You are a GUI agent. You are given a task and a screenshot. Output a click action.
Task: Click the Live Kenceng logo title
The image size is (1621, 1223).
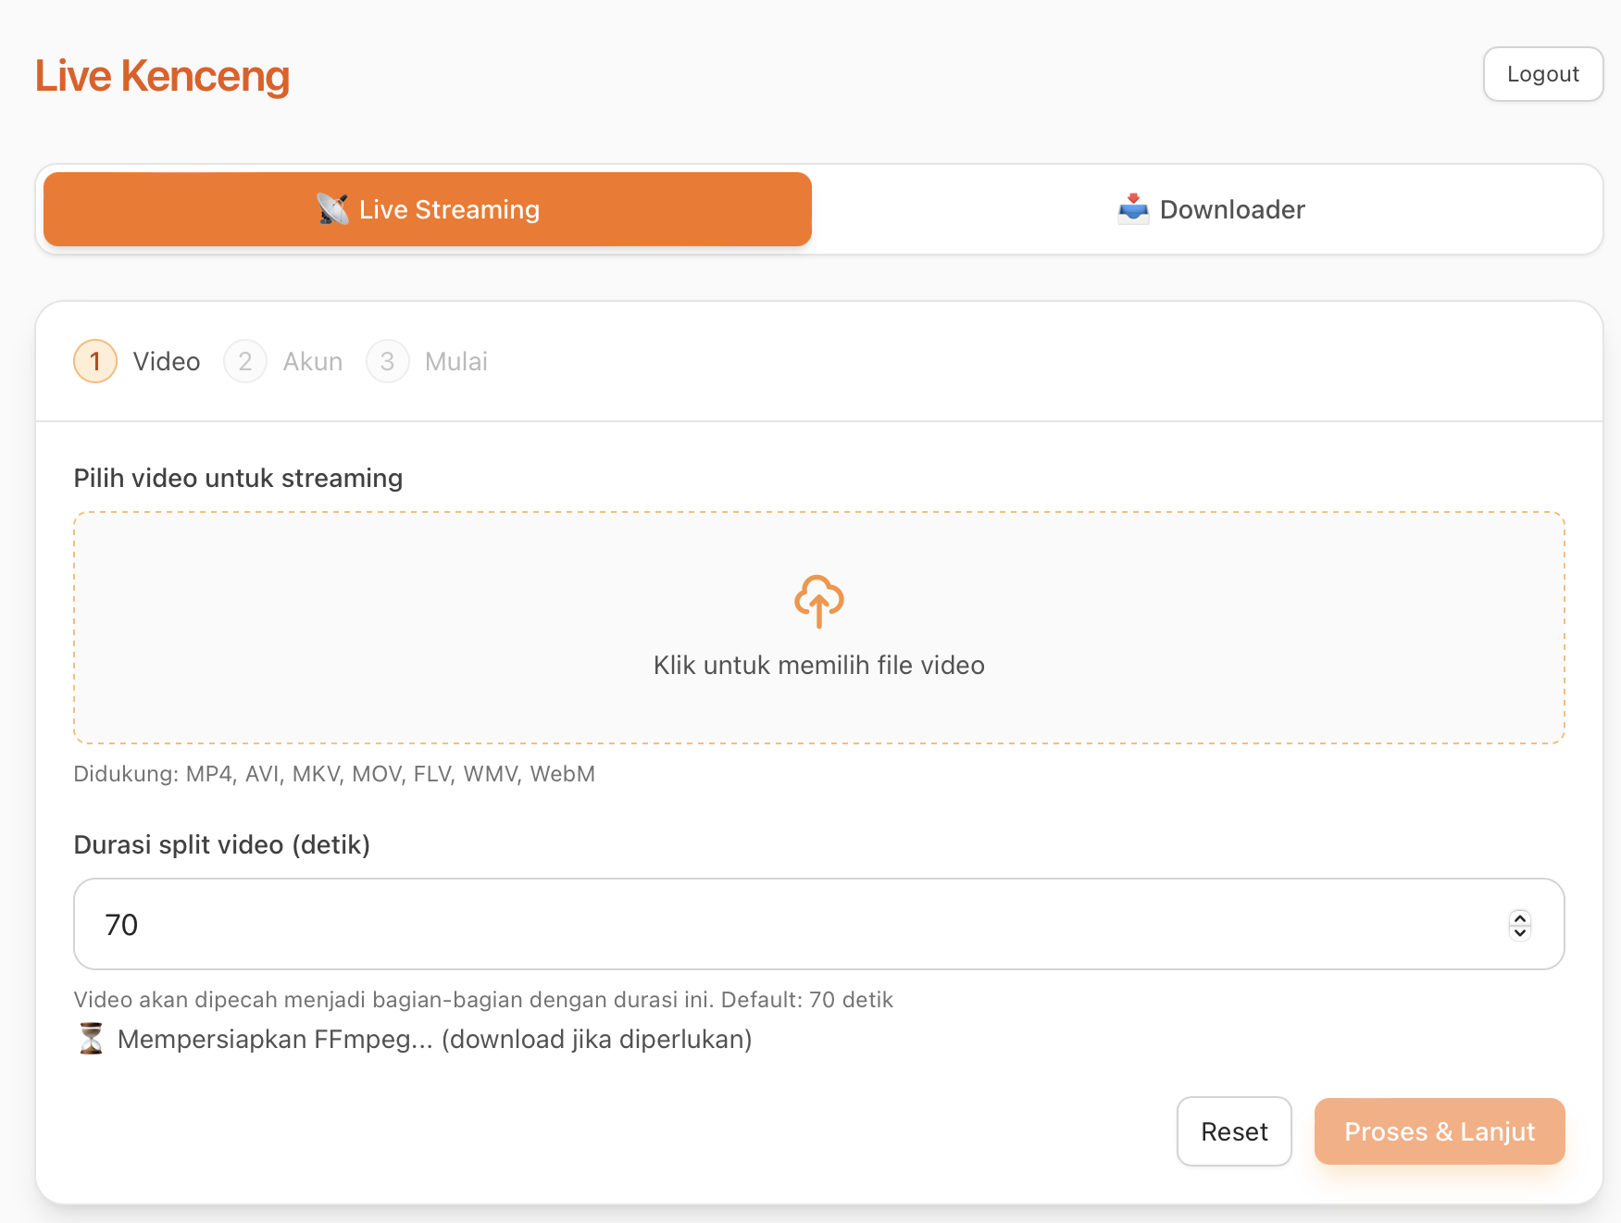(x=162, y=76)
